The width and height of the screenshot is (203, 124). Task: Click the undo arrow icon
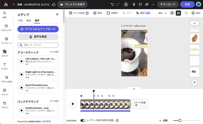(x=112, y=5)
